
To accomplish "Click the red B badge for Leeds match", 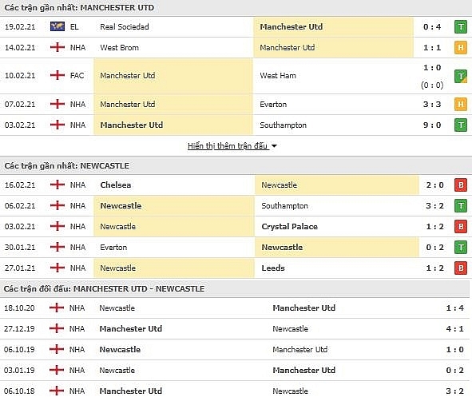I will [x=461, y=268].
